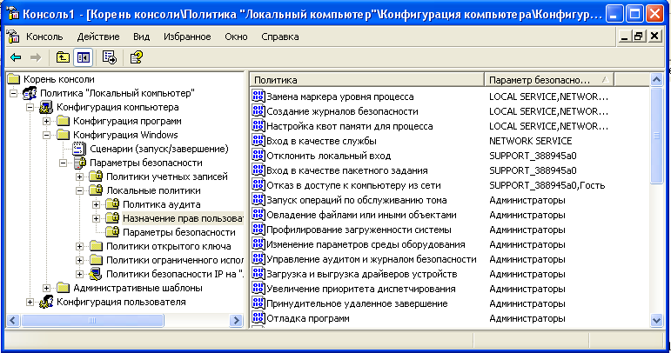This screenshot has height=353, width=671.
Task: Select Назначение прав пользователя in the tree
Action: (x=183, y=218)
